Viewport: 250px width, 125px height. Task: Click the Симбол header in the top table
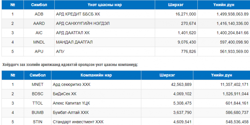click(x=39, y=5)
